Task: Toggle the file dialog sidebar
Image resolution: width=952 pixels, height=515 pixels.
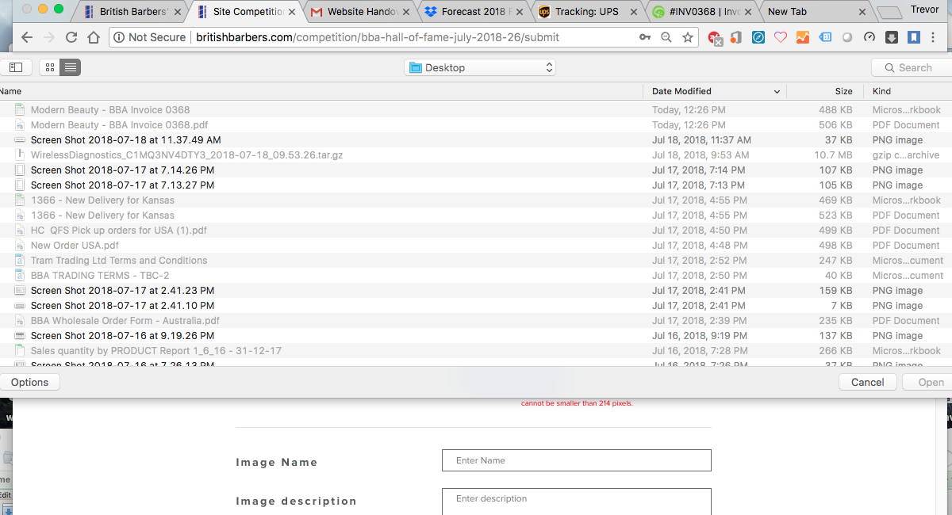Action: tap(16, 67)
